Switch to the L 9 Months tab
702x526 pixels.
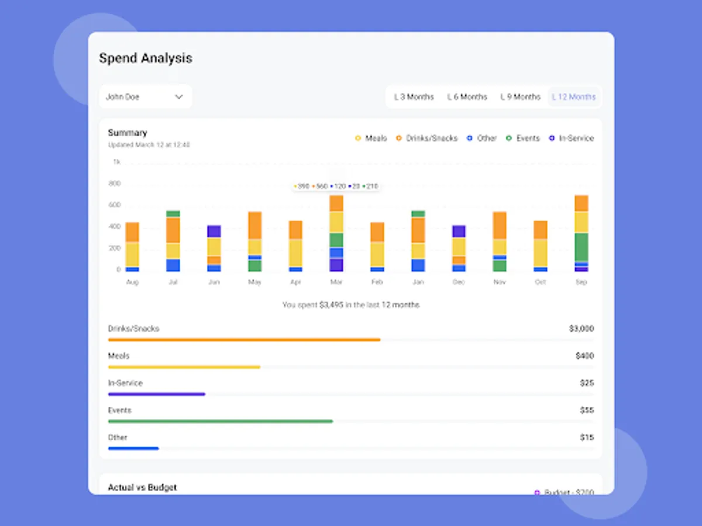pyautogui.click(x=520, y=97)
